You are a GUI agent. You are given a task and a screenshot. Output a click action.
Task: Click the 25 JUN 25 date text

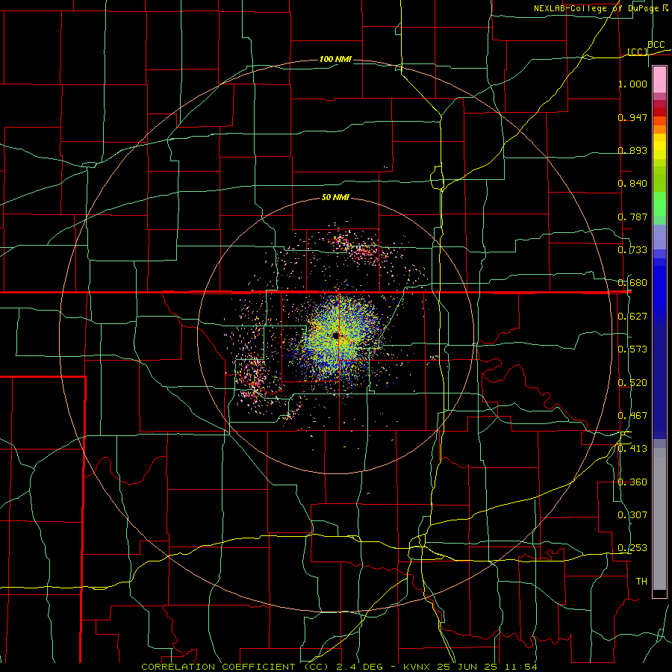pos(467,667)
